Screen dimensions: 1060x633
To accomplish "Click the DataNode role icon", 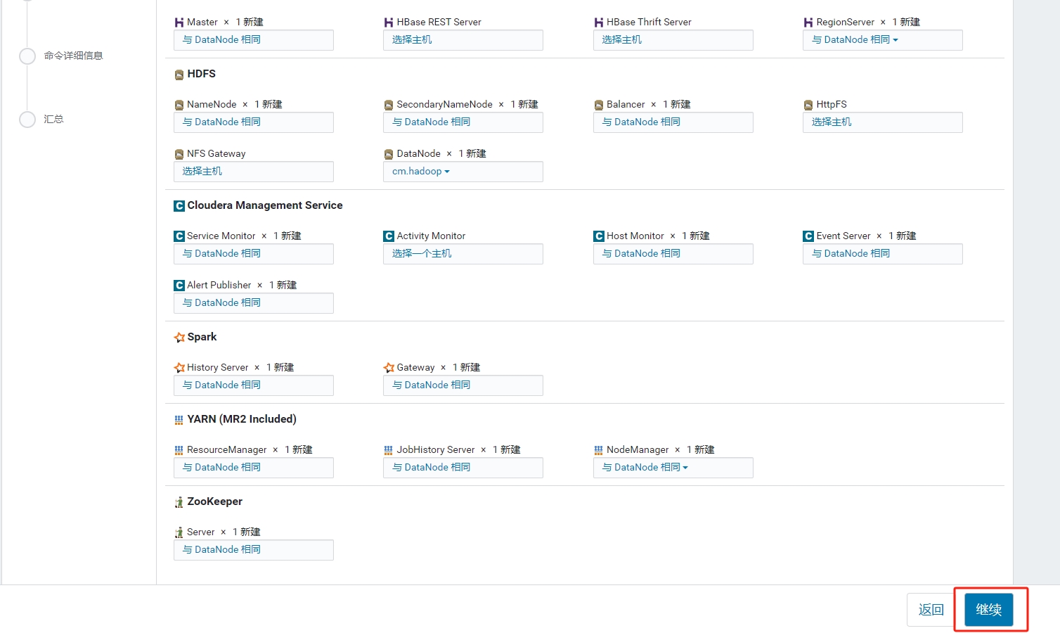I will (389, 154).
